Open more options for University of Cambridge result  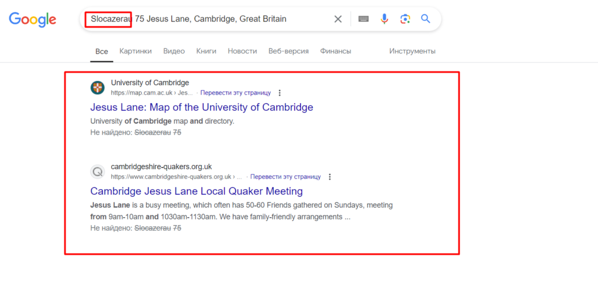coord(280,93)
